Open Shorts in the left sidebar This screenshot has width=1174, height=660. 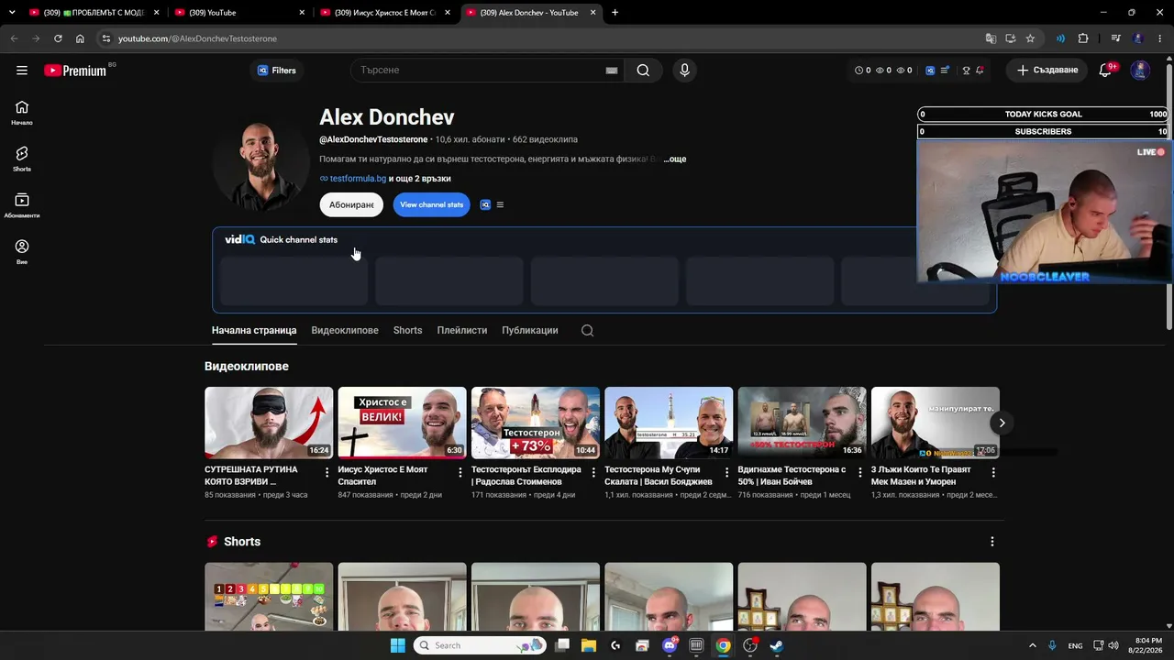[22, 159]
